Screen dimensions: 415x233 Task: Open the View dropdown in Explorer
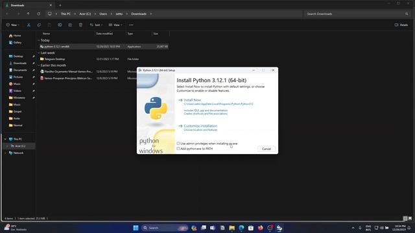tap(115, 25)
